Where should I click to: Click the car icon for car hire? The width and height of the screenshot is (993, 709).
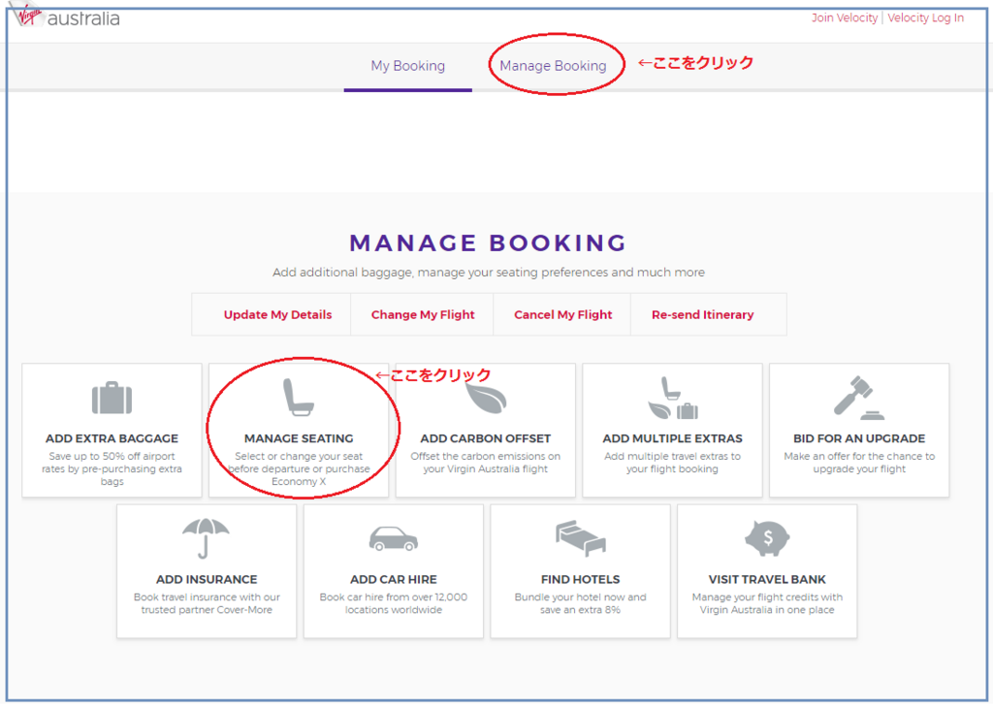(394, 539)
